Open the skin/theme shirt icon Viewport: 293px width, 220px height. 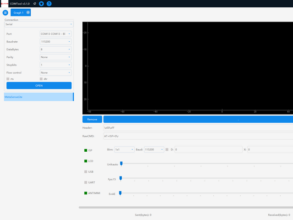(42, 4)
